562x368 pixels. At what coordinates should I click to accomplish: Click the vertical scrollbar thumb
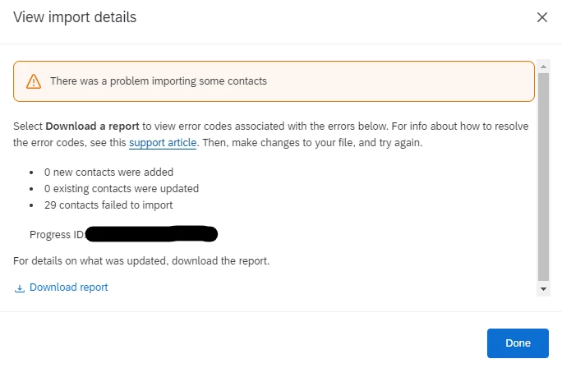(x=543, y=177)
